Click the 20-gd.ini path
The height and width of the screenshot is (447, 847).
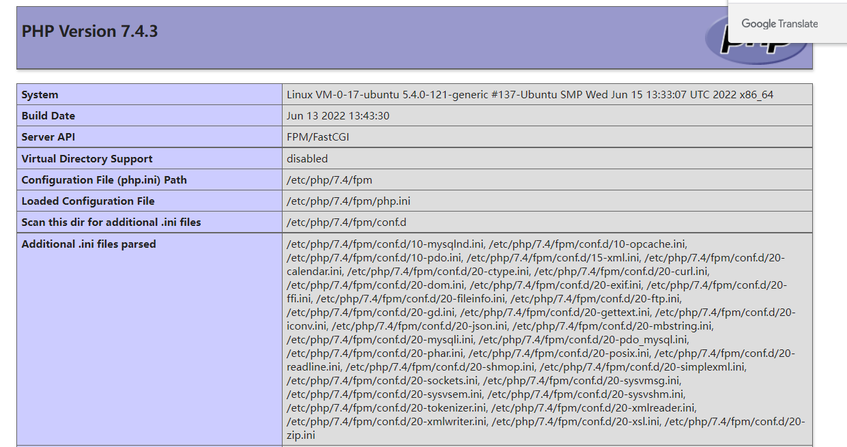coord(370,313)
